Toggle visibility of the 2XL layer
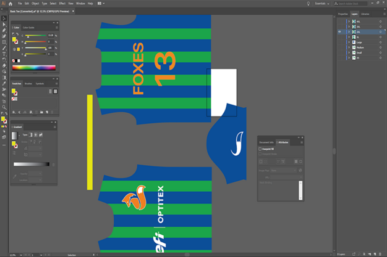The width and height of the screenshot is (387, 257). 339,31
